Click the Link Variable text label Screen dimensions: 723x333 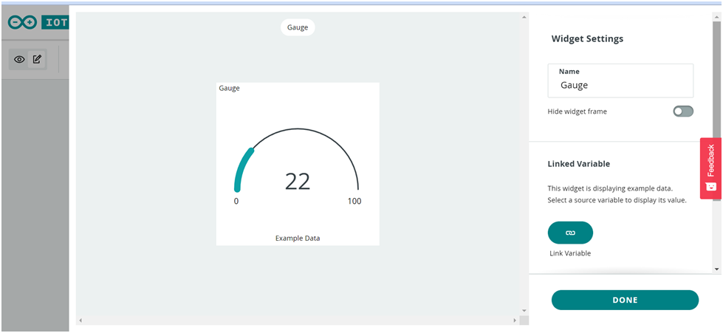[x=570, y=253]
